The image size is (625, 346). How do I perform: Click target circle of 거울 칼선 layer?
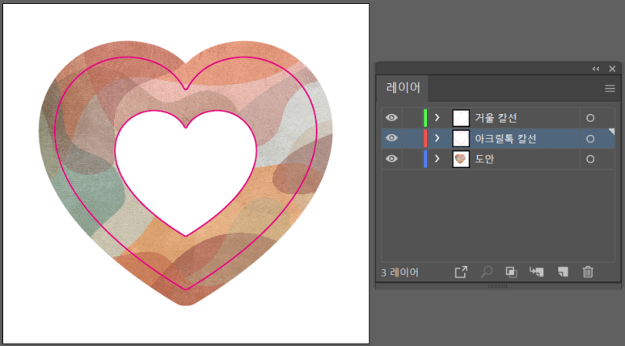pyautogui.click(x=590, y=118)
